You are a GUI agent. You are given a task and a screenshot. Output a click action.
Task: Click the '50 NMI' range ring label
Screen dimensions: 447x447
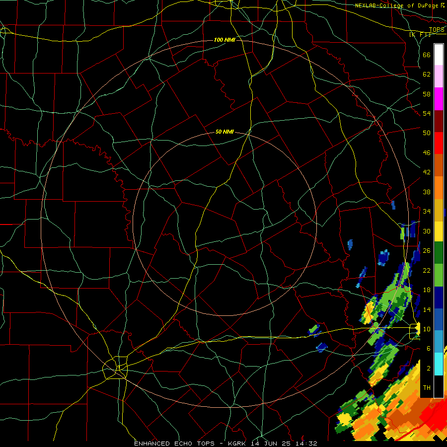click(224, 132)
